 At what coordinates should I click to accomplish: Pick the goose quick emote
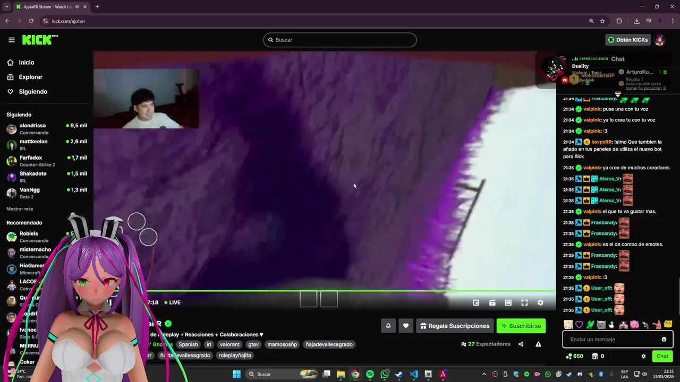tap(611, 325)
